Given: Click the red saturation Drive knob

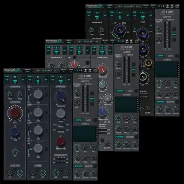Looking at the screenshot, I should tap(15, 113).
